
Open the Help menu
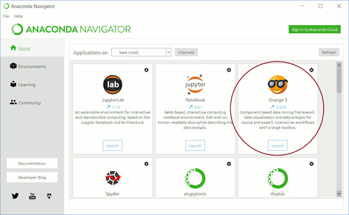click(18, 16)
